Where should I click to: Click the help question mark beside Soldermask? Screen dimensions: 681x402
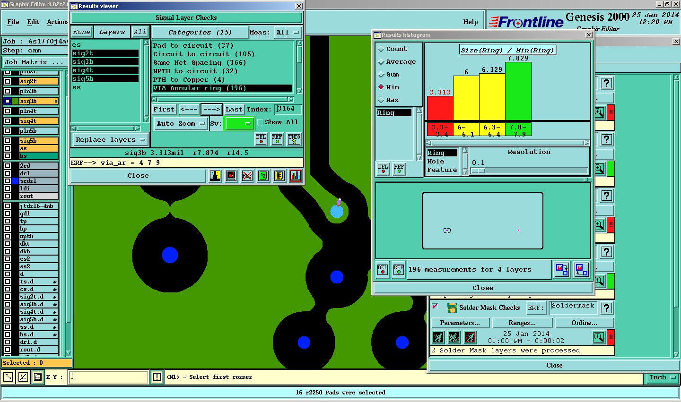[607, 308]
